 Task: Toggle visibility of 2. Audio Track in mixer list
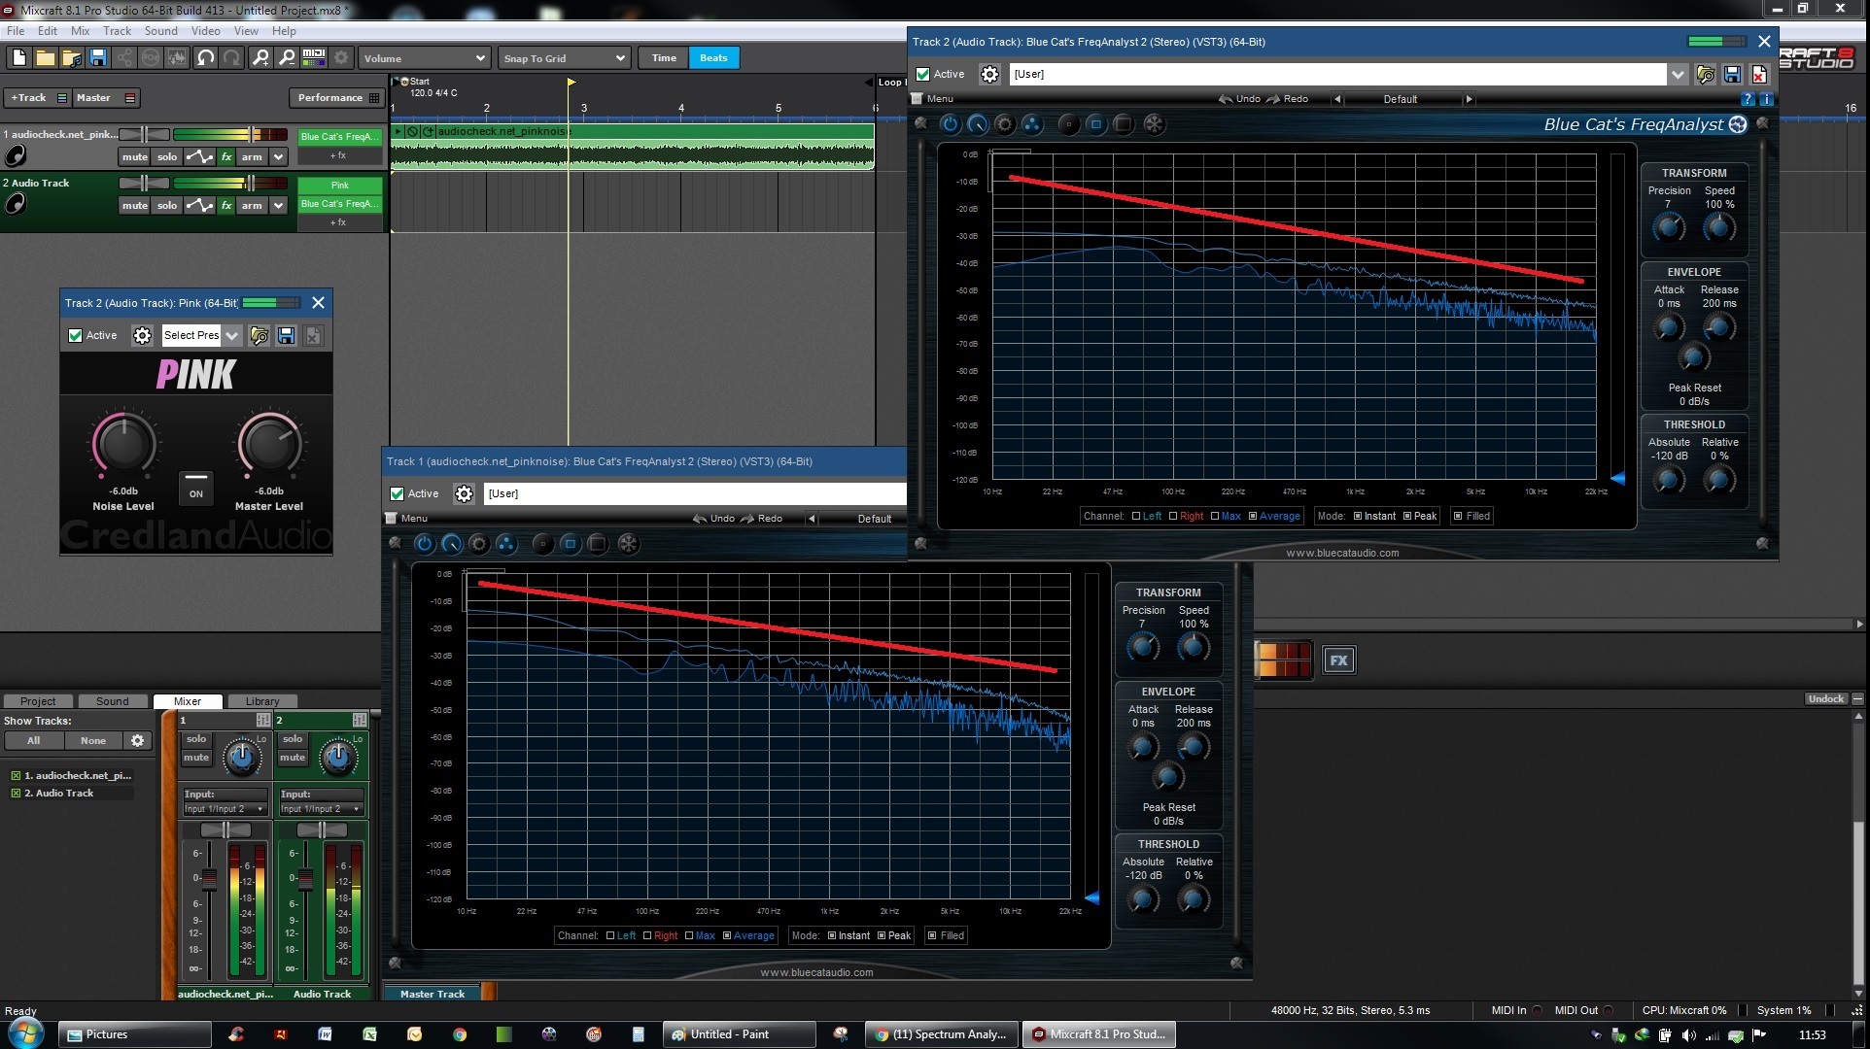coord(16,793)
